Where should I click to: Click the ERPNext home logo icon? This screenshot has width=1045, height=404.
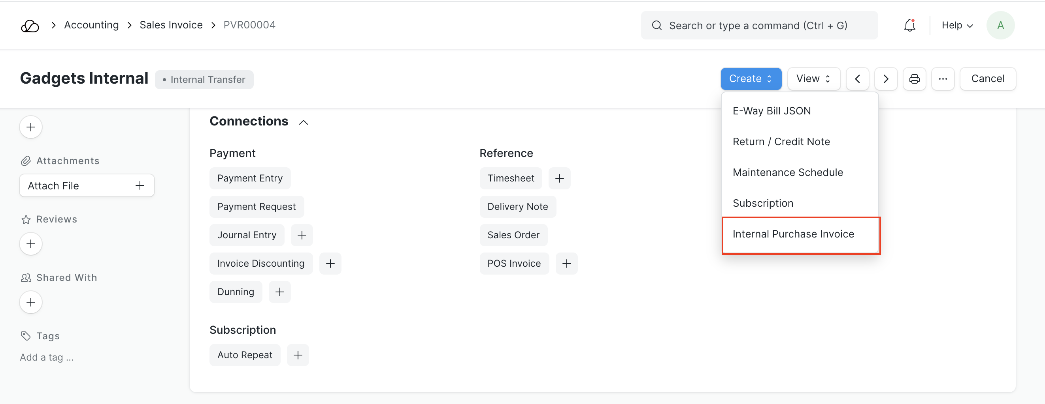[30, 26]
